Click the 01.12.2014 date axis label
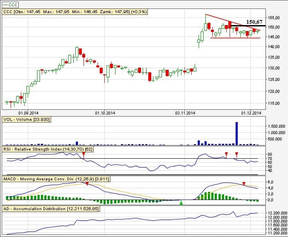288x237 pixels. tap(251, 113)
